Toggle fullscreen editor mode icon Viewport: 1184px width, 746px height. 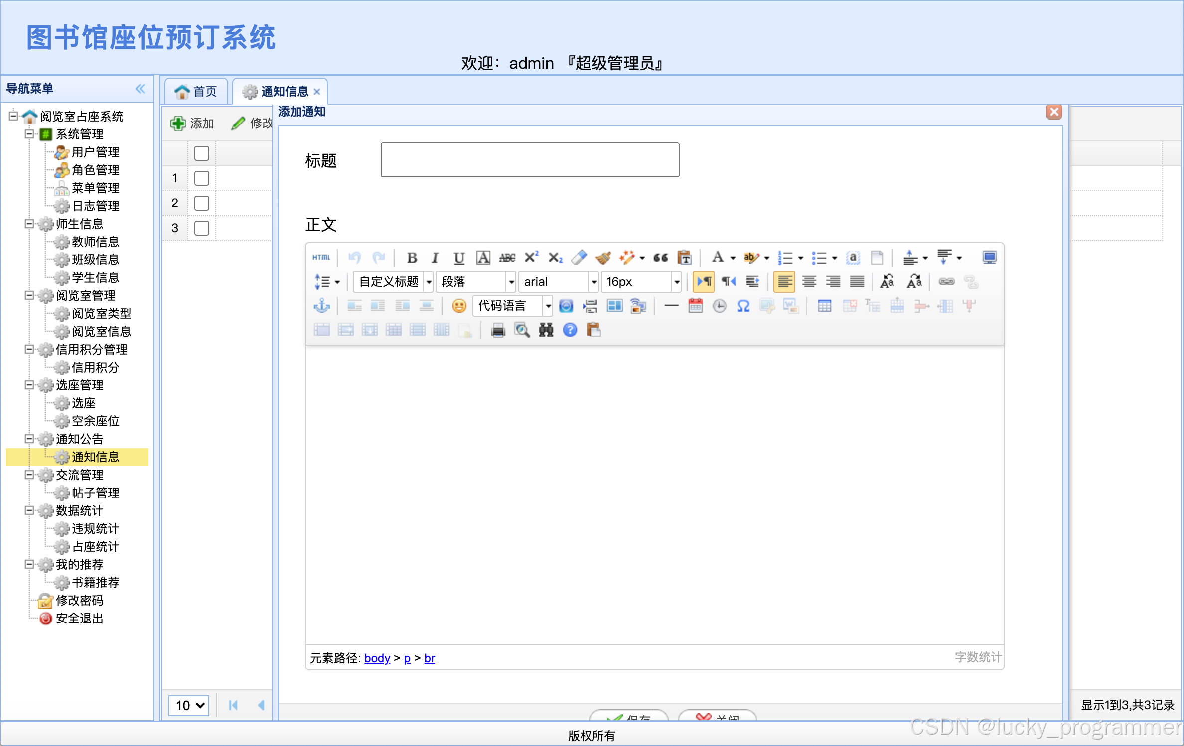pos(989,258)
